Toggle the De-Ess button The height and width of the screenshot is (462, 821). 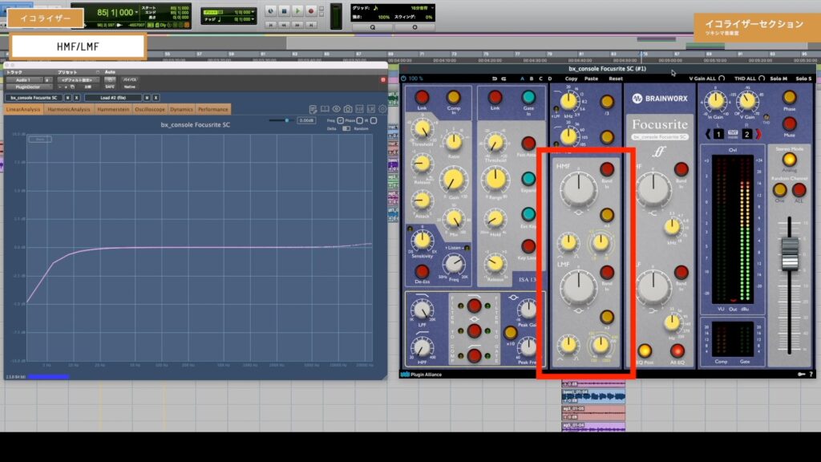pyautogui.click(x=422, y=271)
